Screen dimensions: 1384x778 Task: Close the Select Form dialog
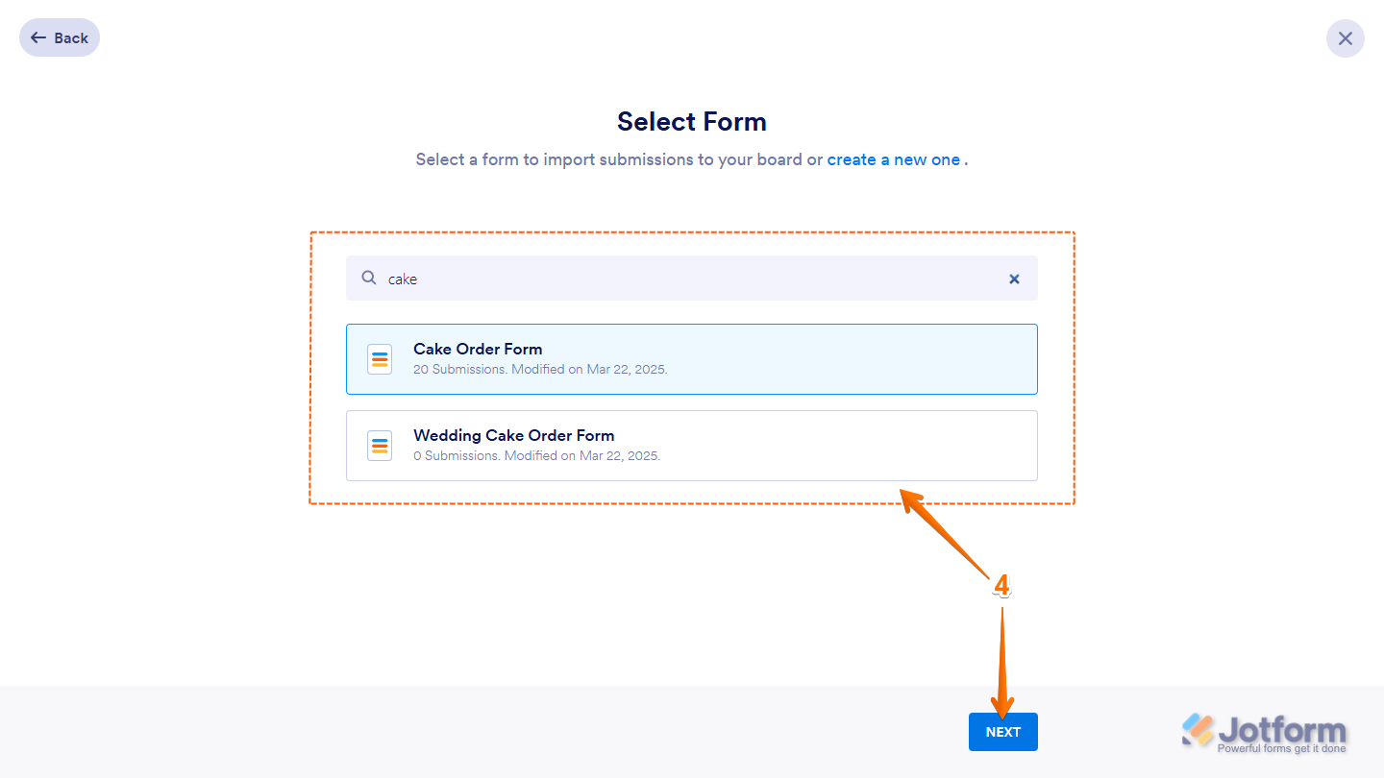click(1345, 38)
